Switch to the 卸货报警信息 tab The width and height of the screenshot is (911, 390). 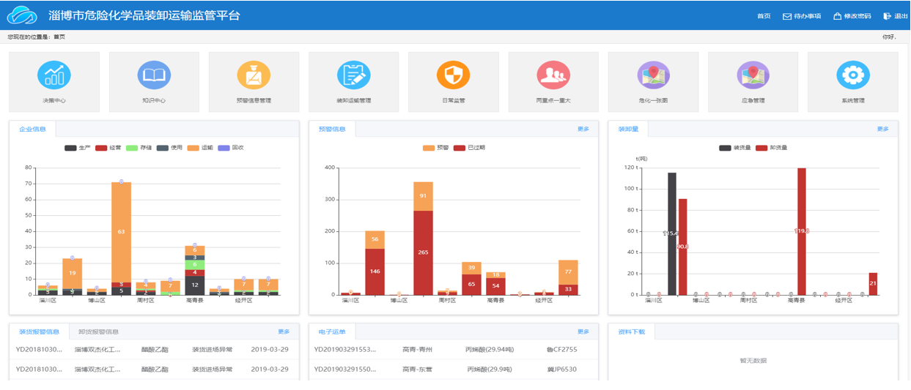[x=98, y=331]
